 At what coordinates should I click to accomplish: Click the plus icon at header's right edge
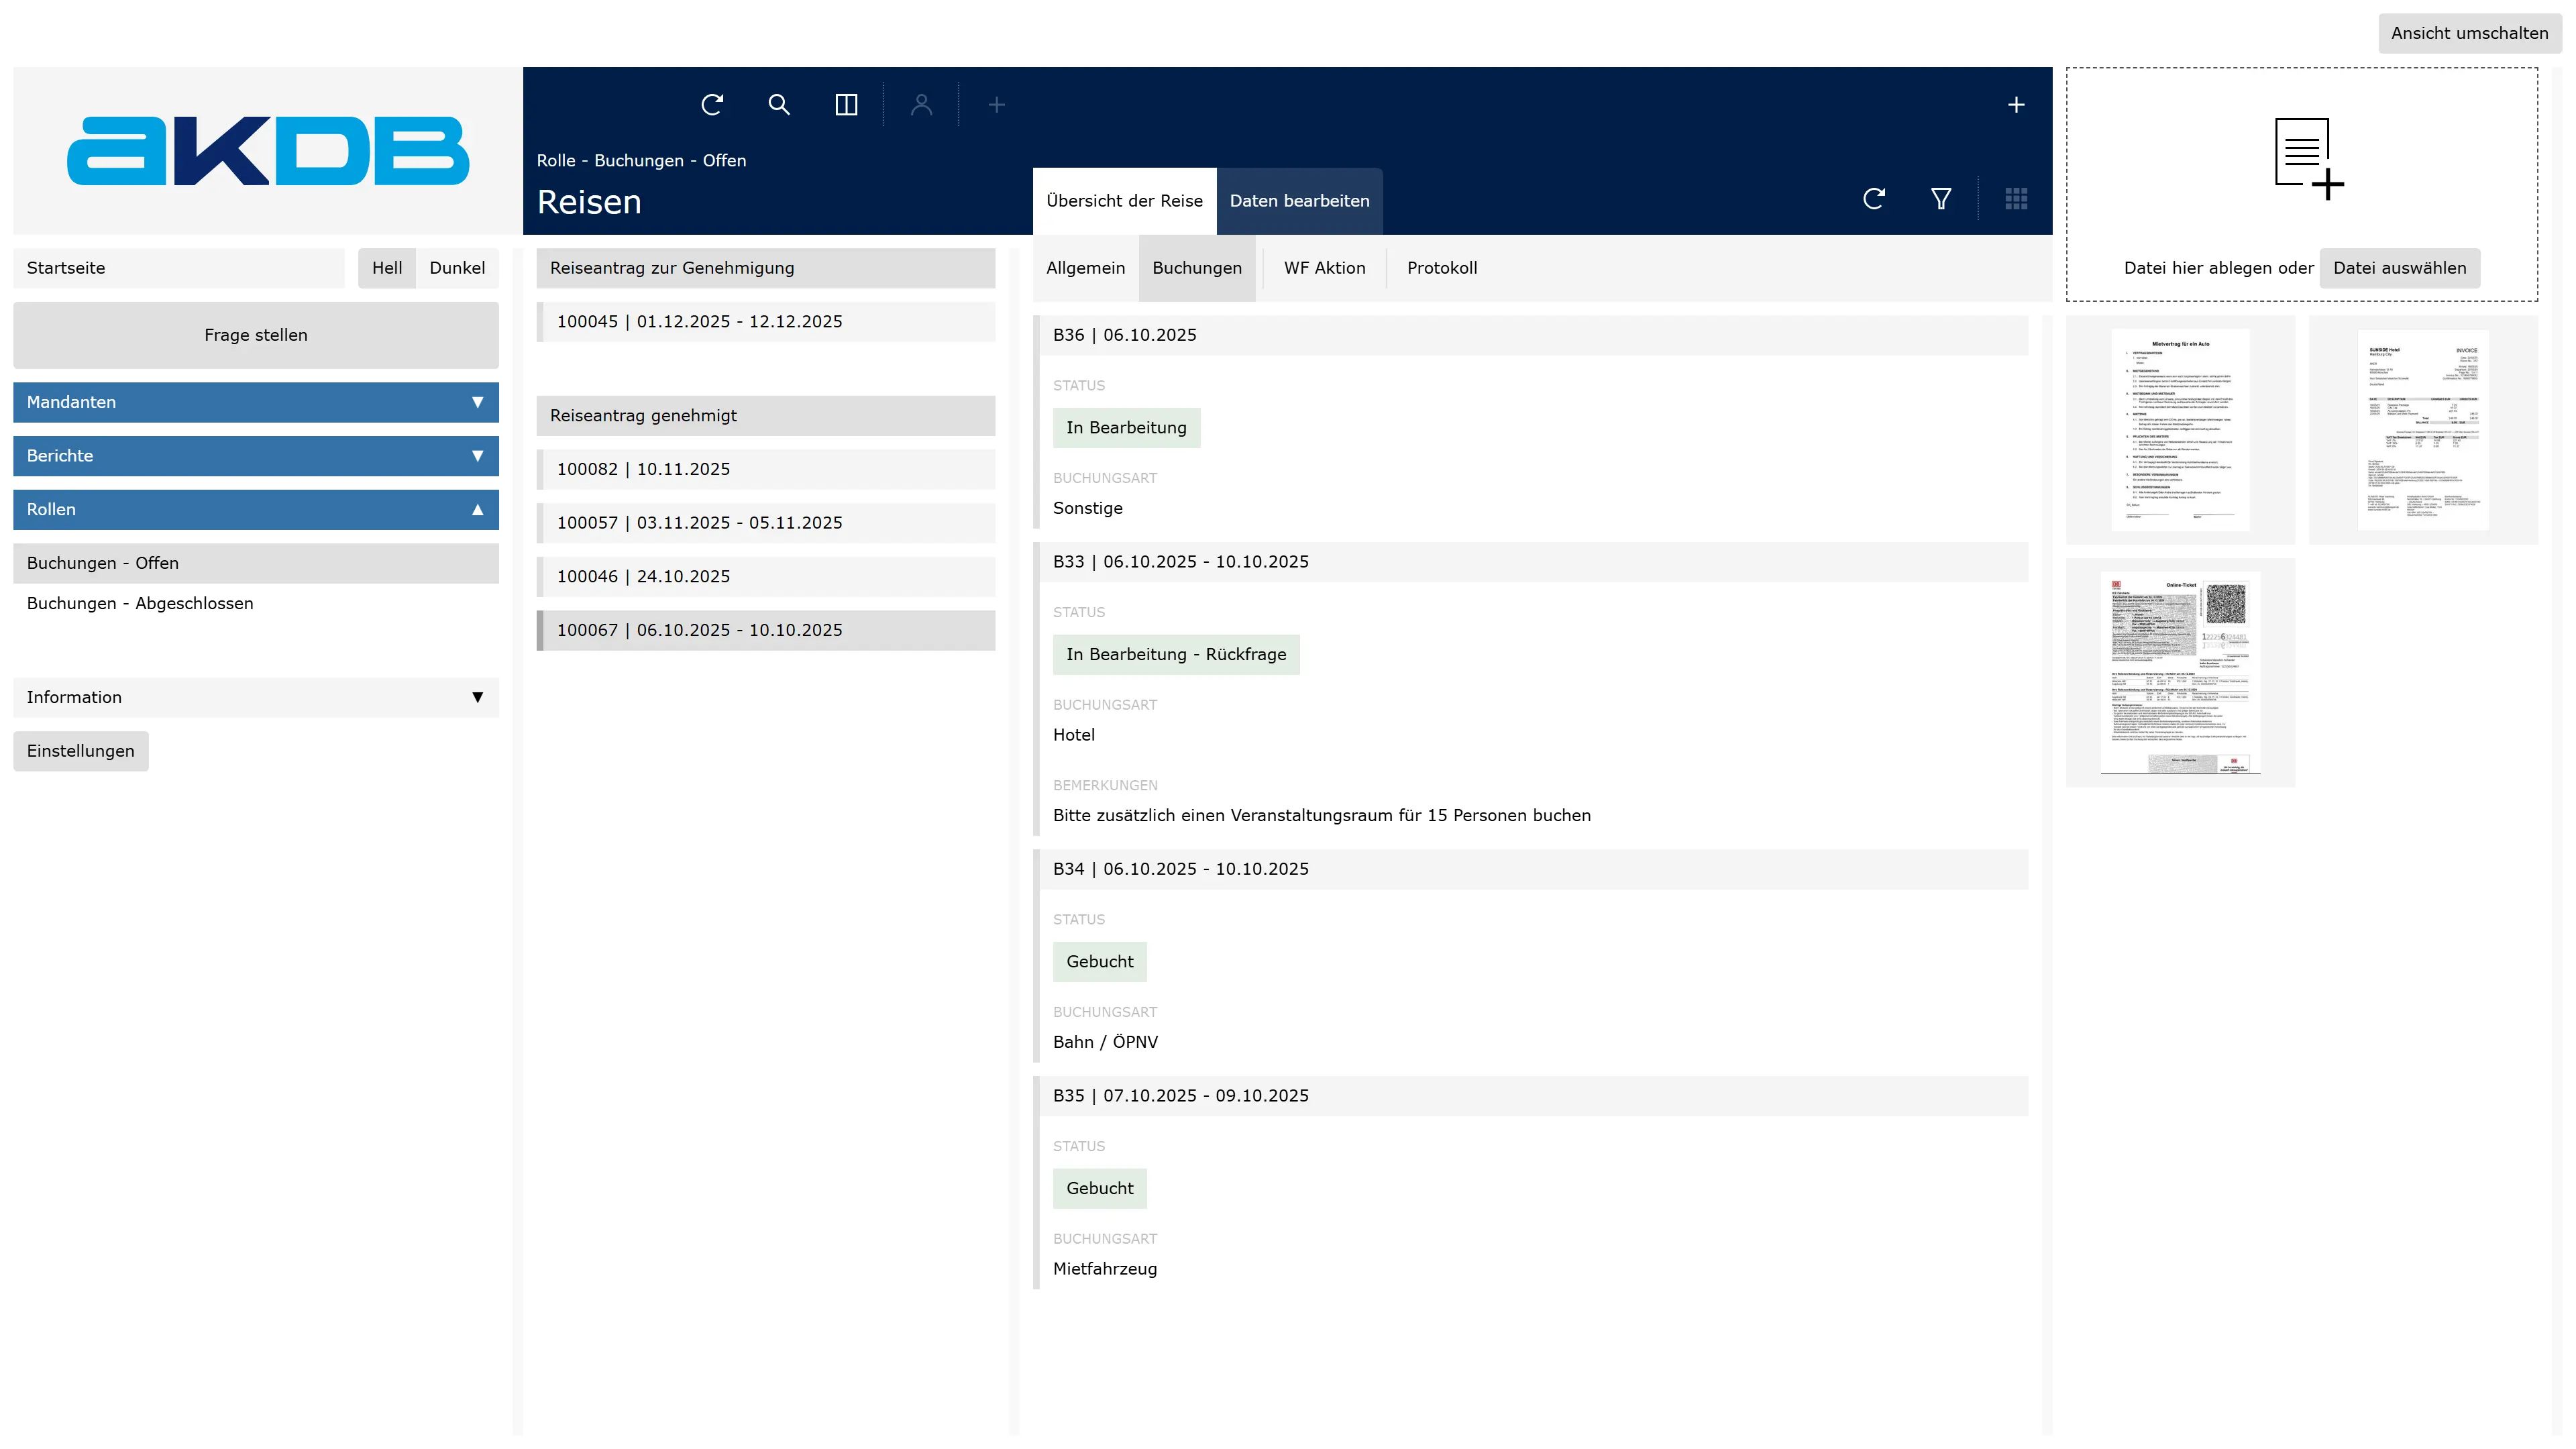click(2016, 105)
